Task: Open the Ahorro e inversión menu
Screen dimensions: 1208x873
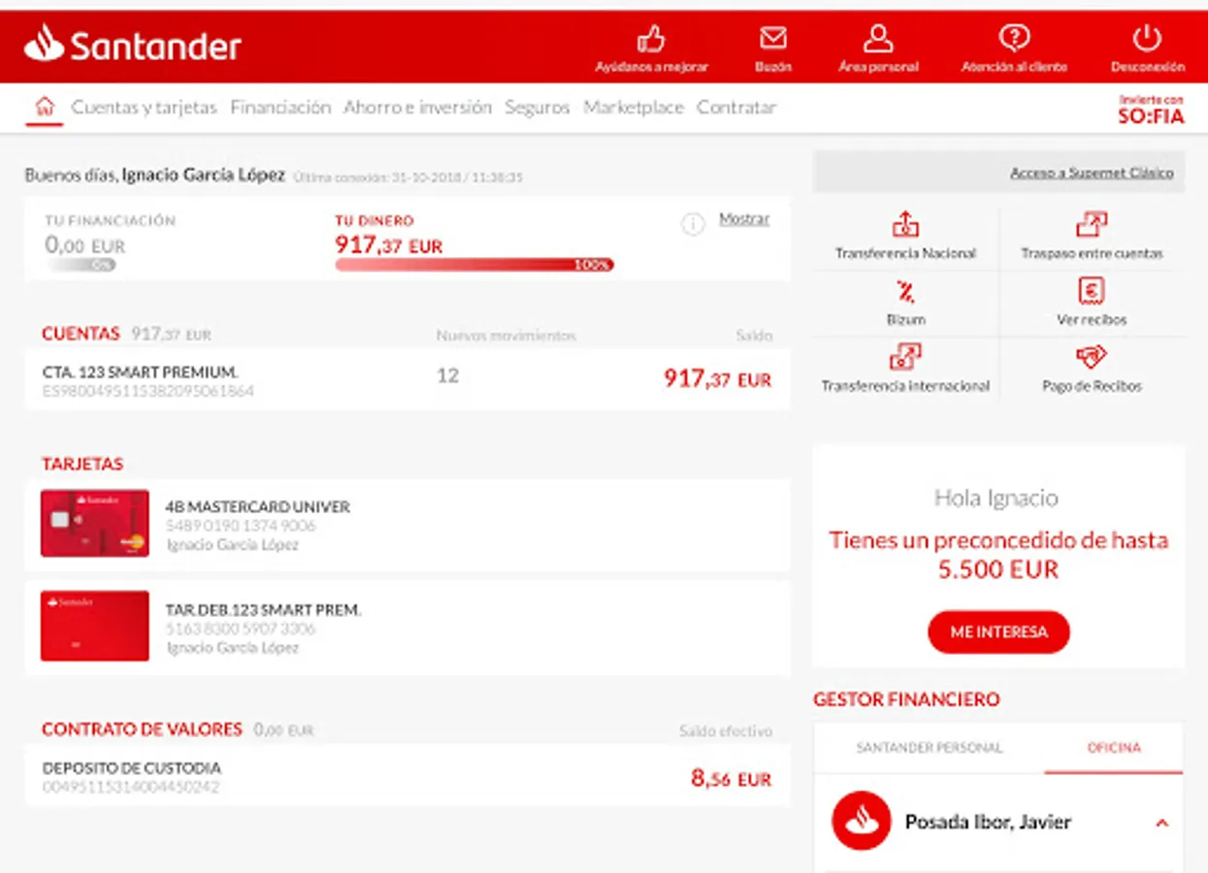Action: point(417,108)
